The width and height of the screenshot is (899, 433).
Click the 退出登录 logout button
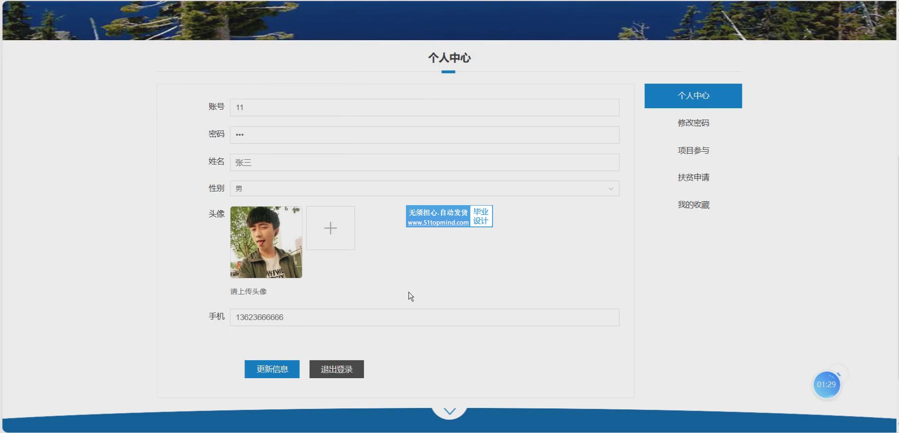coord(336,369)
